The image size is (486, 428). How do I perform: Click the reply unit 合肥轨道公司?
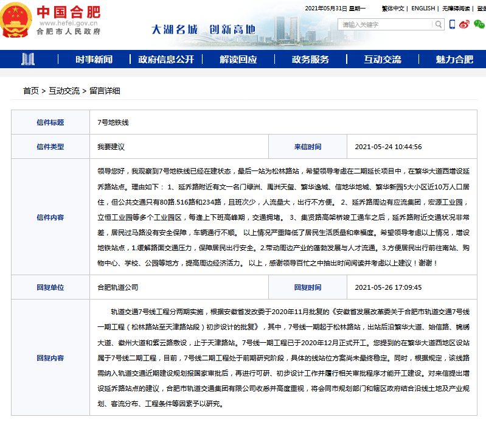[x=118, y=287]
